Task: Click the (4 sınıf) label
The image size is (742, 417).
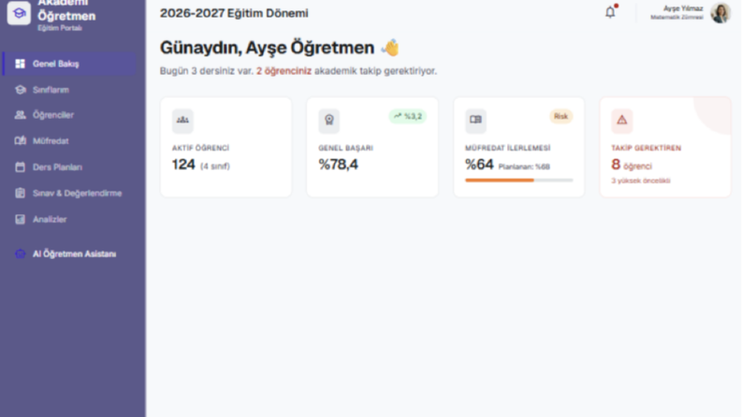Action: pos(215,166)
